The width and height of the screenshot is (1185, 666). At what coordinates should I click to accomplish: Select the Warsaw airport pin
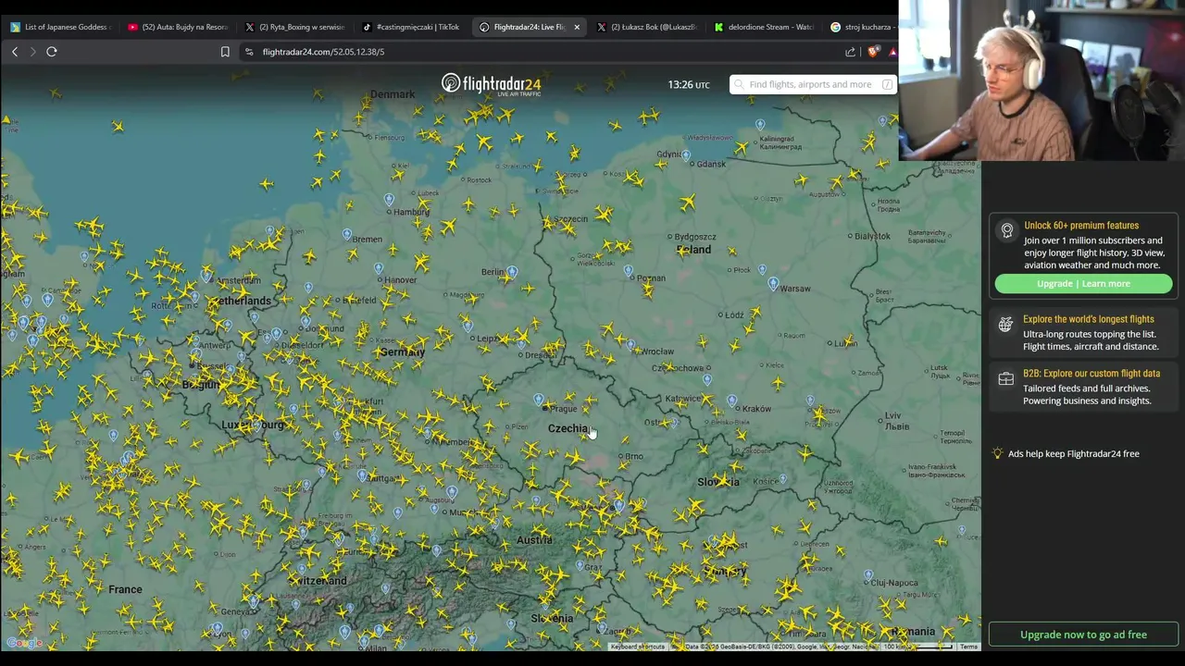click(773, 284)
